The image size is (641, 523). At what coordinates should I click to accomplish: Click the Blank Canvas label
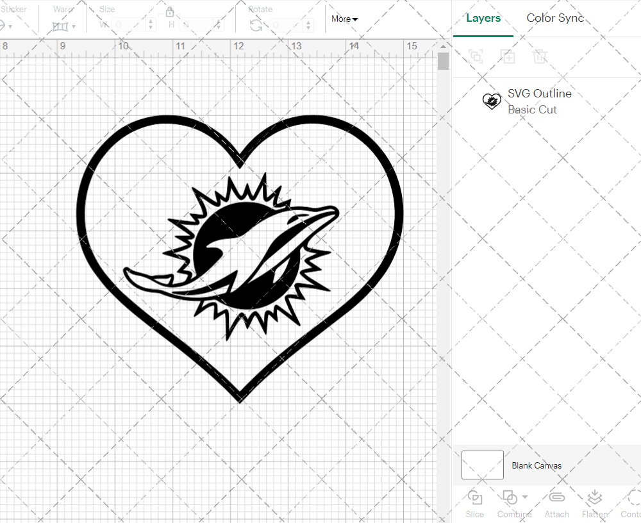(x=537, y=465)
